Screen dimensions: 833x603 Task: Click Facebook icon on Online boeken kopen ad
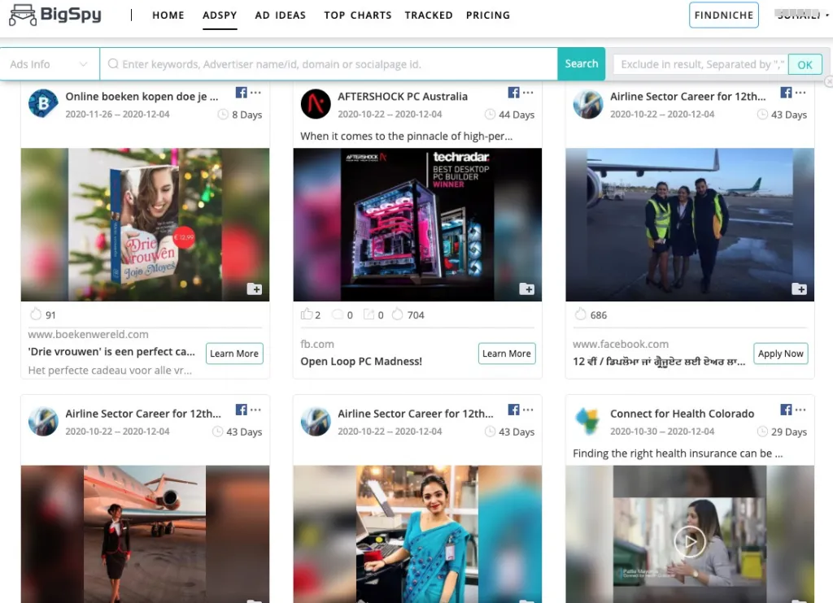coord(242,93)
